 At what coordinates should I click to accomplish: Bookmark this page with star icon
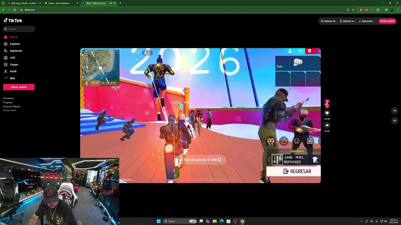click(x=353, y=10)
